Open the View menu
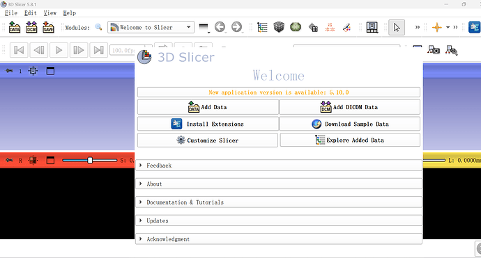Screen dimensions: 481x258 pos(49,13)
